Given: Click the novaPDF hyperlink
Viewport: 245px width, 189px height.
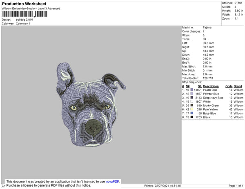Looking at the screenshot, I should tap(112, 182).
